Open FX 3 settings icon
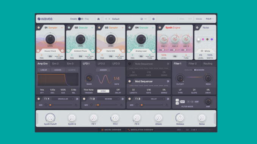 [168, 99]
